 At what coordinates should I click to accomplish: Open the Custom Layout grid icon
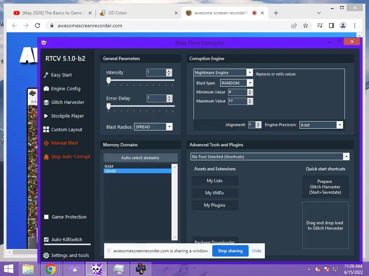pyautogui.click(x=46, y=129)
